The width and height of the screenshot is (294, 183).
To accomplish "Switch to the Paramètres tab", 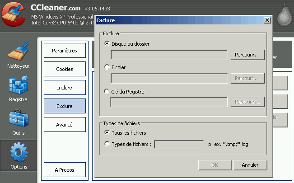I will [65, 51].
